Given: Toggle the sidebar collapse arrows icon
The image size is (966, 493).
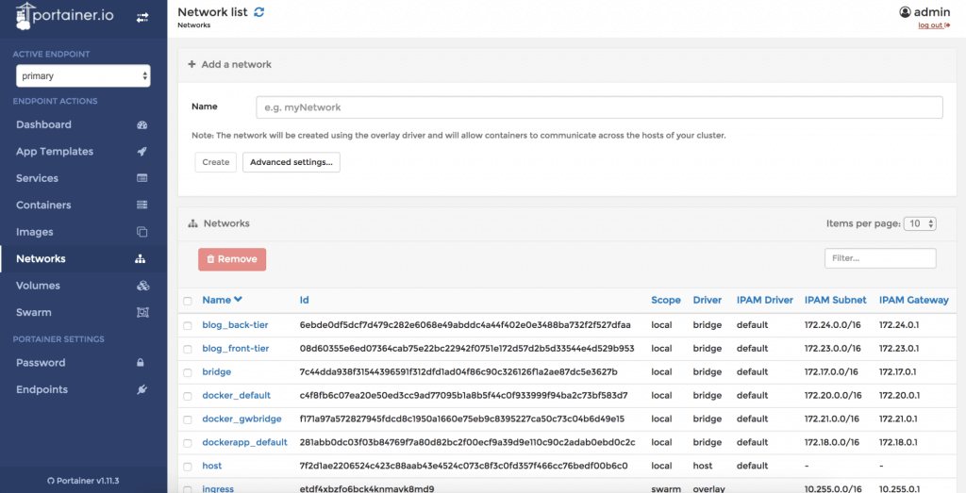Looking at the screenshot, I should click(142, 18).
